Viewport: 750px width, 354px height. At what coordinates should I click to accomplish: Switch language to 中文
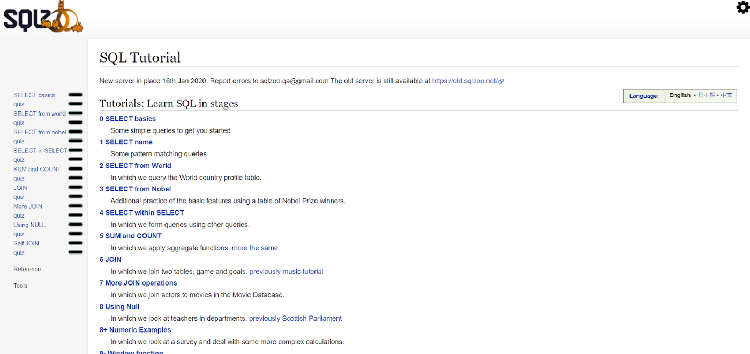coord(726,95)
